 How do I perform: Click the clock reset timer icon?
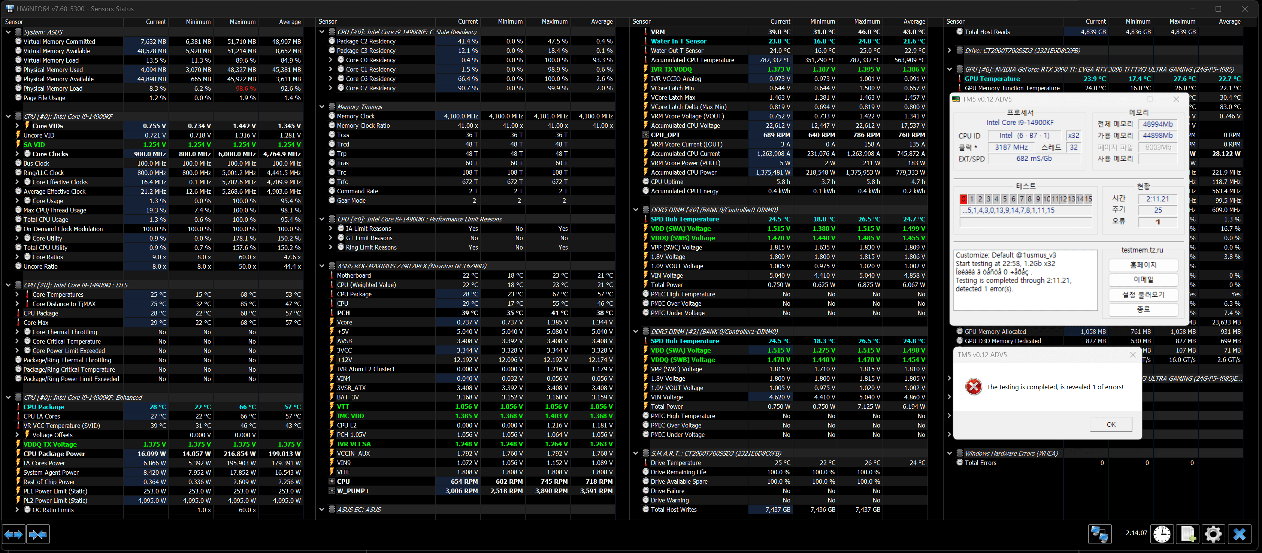pos(1162,534)
